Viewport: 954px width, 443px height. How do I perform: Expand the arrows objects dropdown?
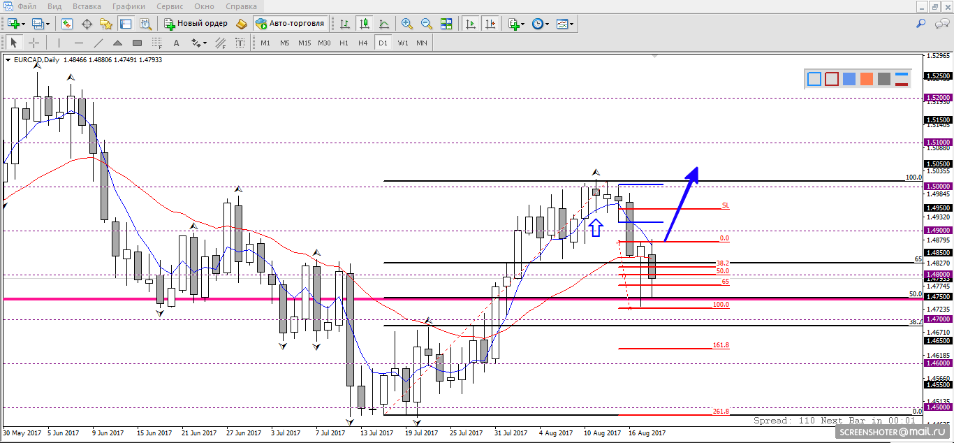tap(205, 43)
